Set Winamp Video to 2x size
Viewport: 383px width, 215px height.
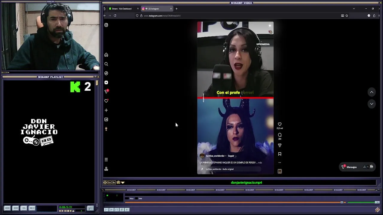click(x=114, y=182)
